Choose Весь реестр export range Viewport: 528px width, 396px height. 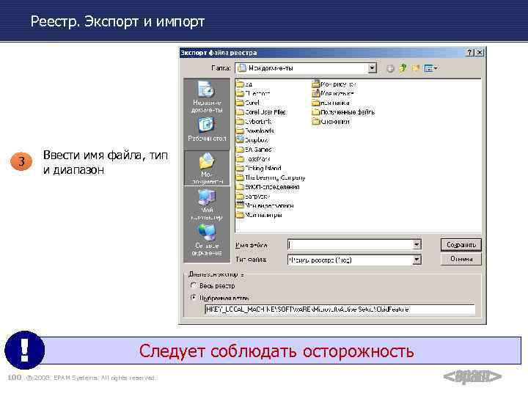tap(213, 286)
